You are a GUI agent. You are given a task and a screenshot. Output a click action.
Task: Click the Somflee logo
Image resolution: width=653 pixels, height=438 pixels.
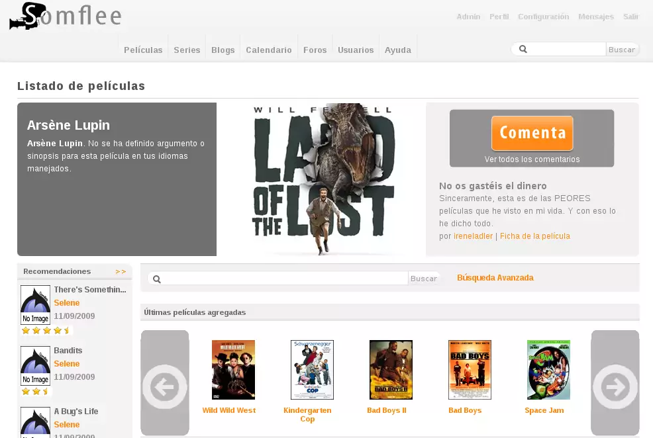click(x=66, y=17)
